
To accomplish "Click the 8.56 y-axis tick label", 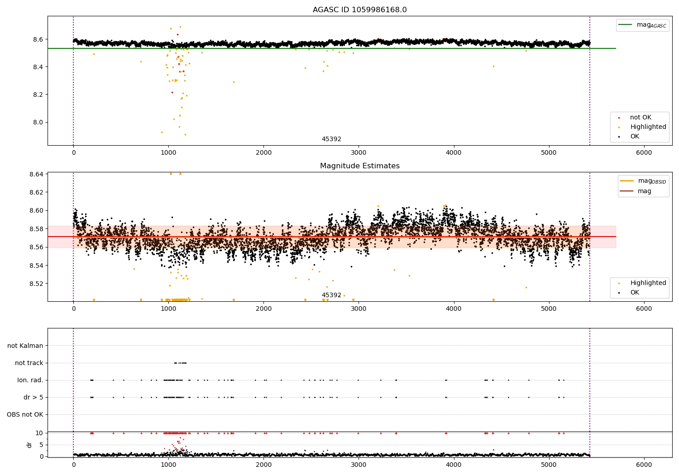I will (36, 247).
